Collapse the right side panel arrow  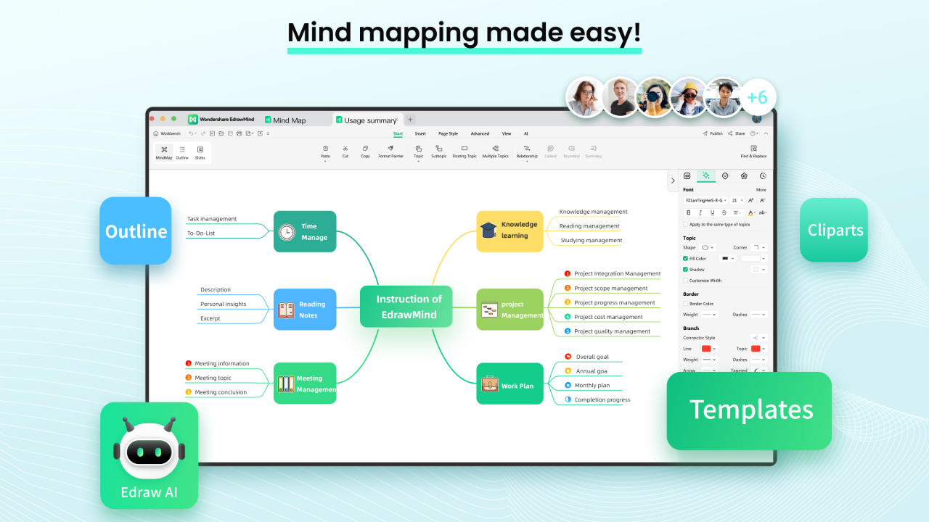click(x=672, y=181)
